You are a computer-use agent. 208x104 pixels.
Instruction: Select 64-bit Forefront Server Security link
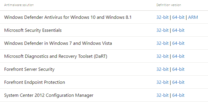tap(178, 69)
